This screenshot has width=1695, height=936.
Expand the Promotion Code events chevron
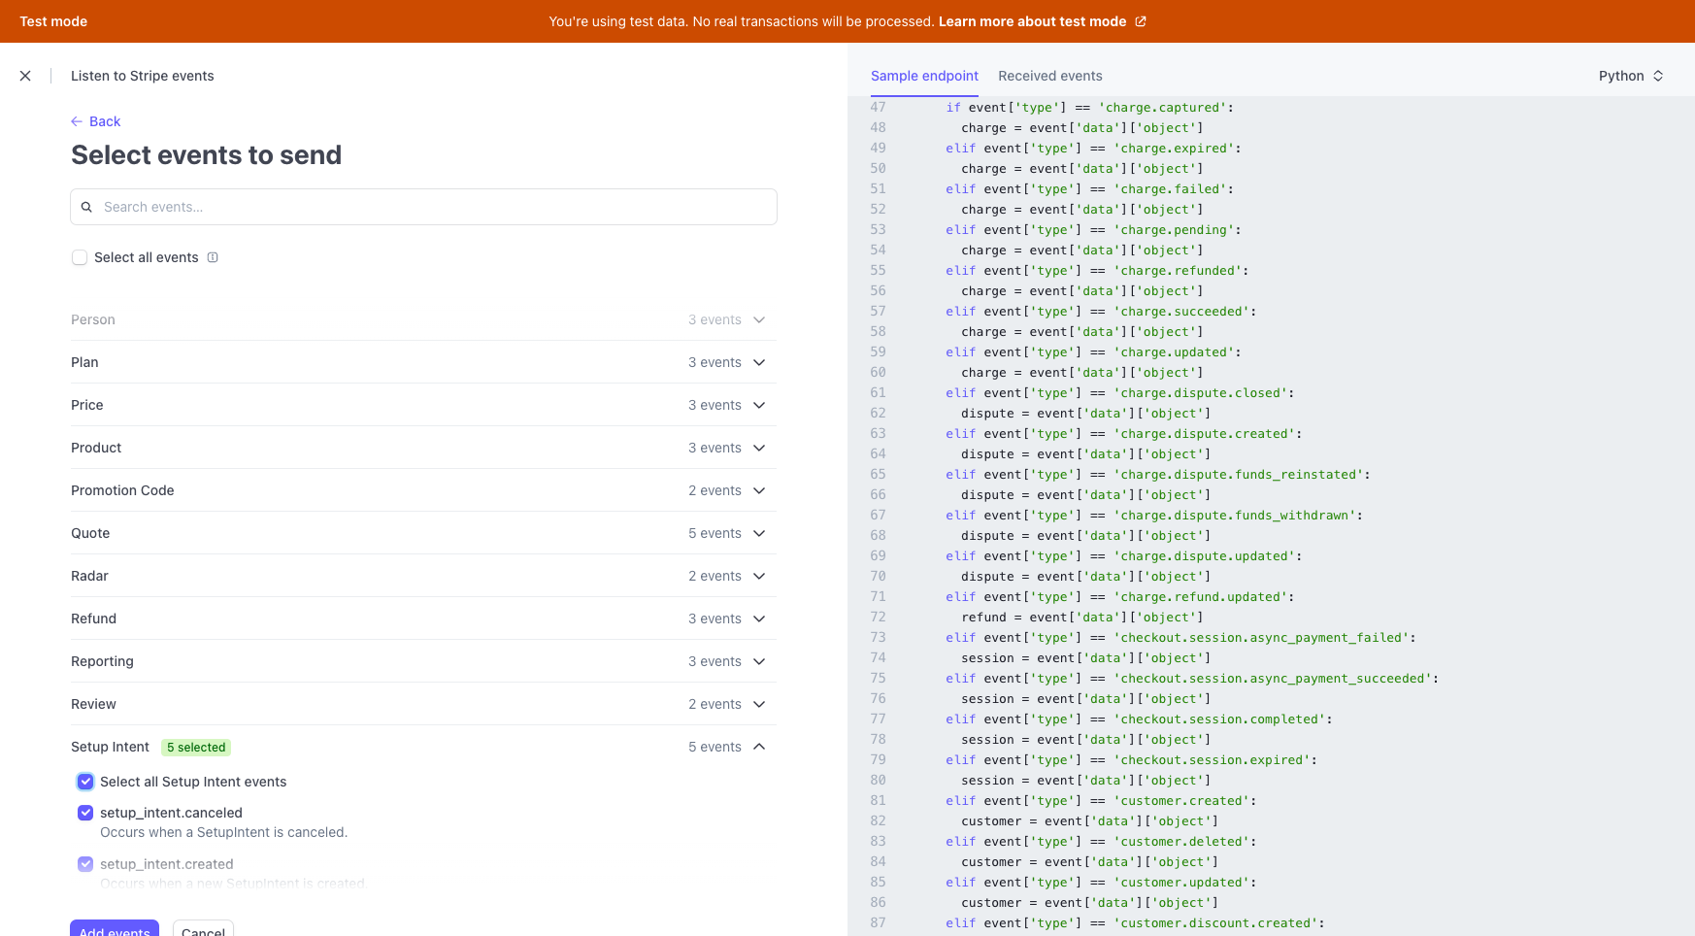point(759,490)
